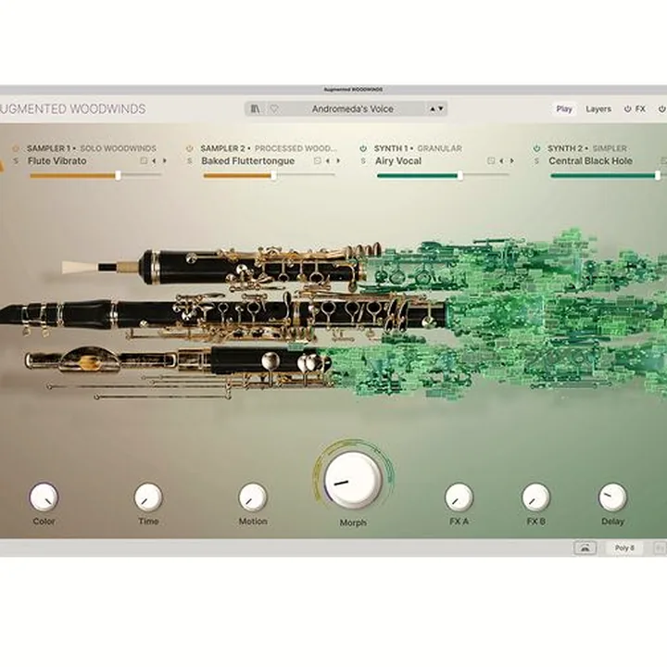The image size is (667, 667).
Task: Click the Central Black Hole source name
Action: pyautogui.click(x=590, y=161)
